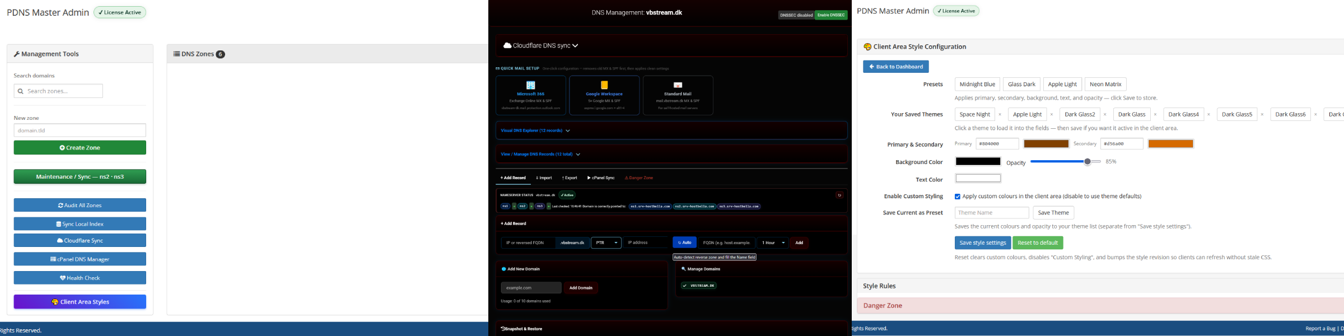Click the Save Theme button
This screenshot has height=336, width=1344.
coord(1053,213)
